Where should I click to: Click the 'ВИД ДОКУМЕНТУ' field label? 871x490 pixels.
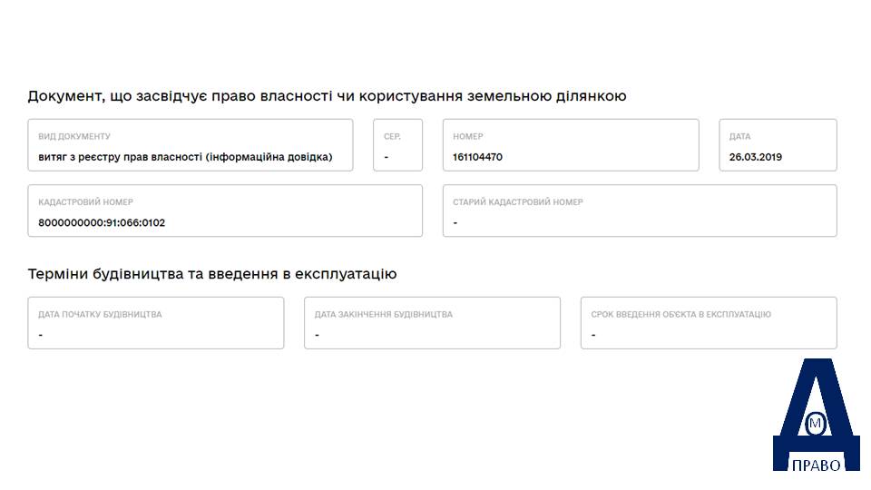click(74, 136)
